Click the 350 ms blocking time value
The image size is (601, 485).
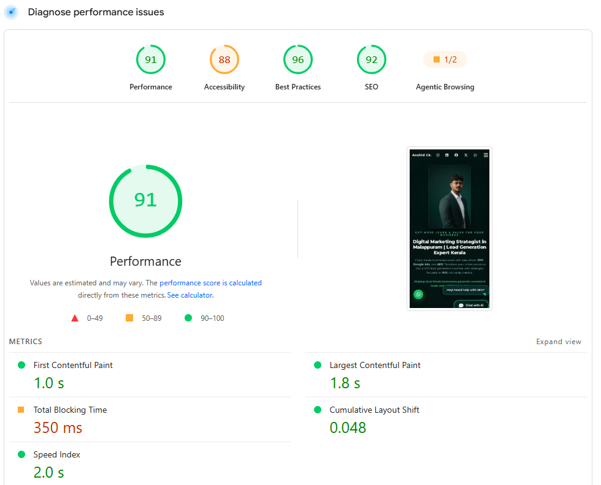pyautogui.click(x=58, y=427)
